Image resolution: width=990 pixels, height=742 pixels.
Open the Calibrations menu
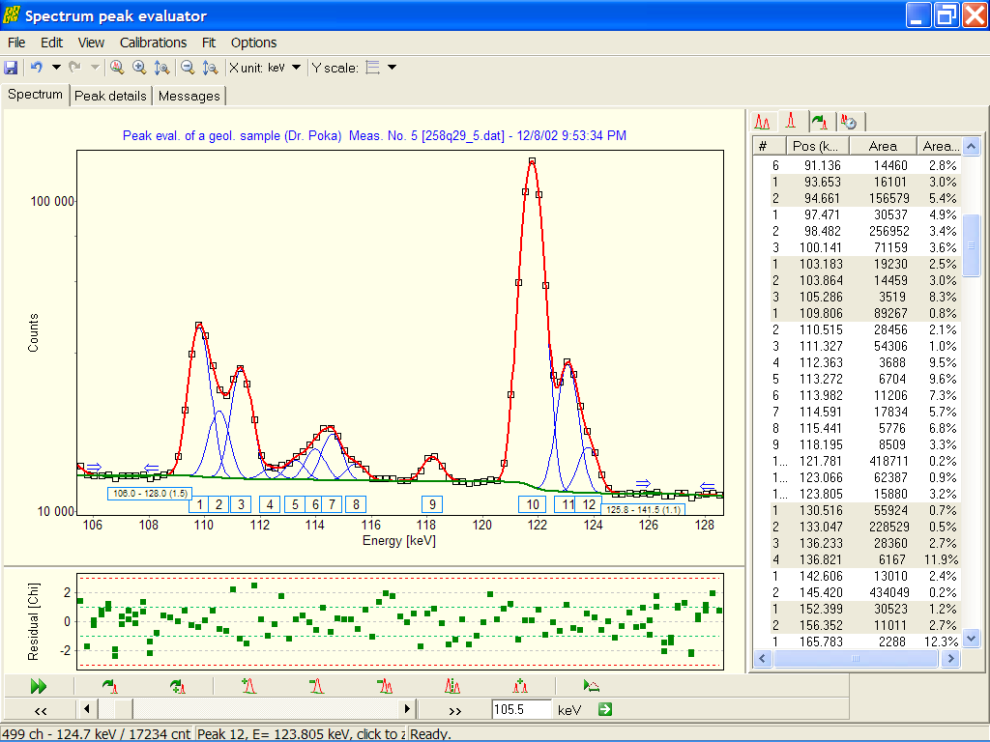(154, 43)
